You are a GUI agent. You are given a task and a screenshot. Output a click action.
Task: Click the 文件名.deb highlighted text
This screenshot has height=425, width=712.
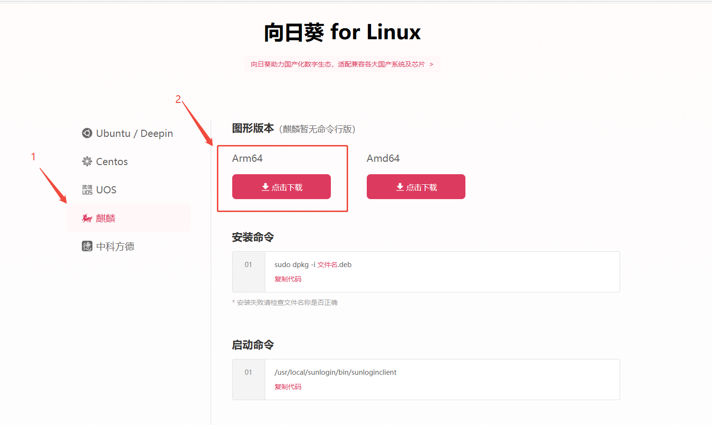327,264
